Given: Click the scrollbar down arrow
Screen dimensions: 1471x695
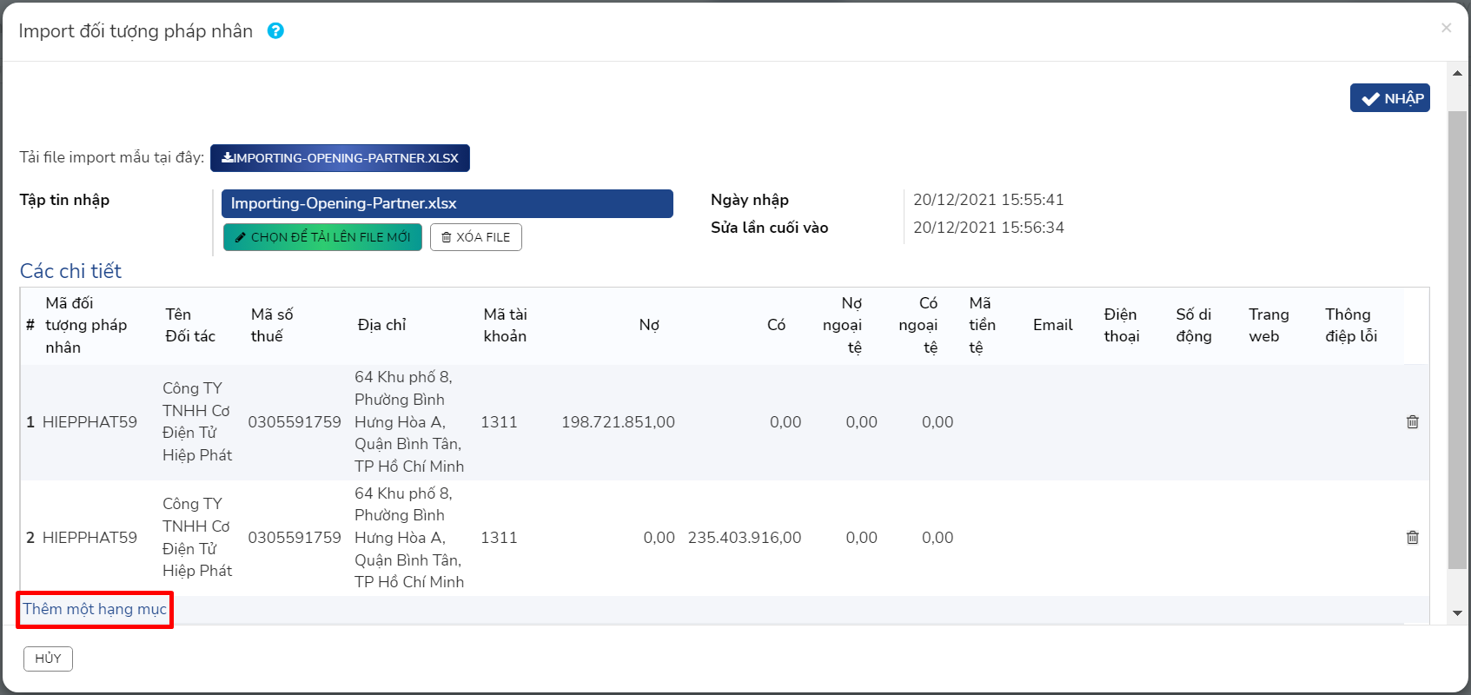Looking at the screenshot, I should tap(1457, 612).
